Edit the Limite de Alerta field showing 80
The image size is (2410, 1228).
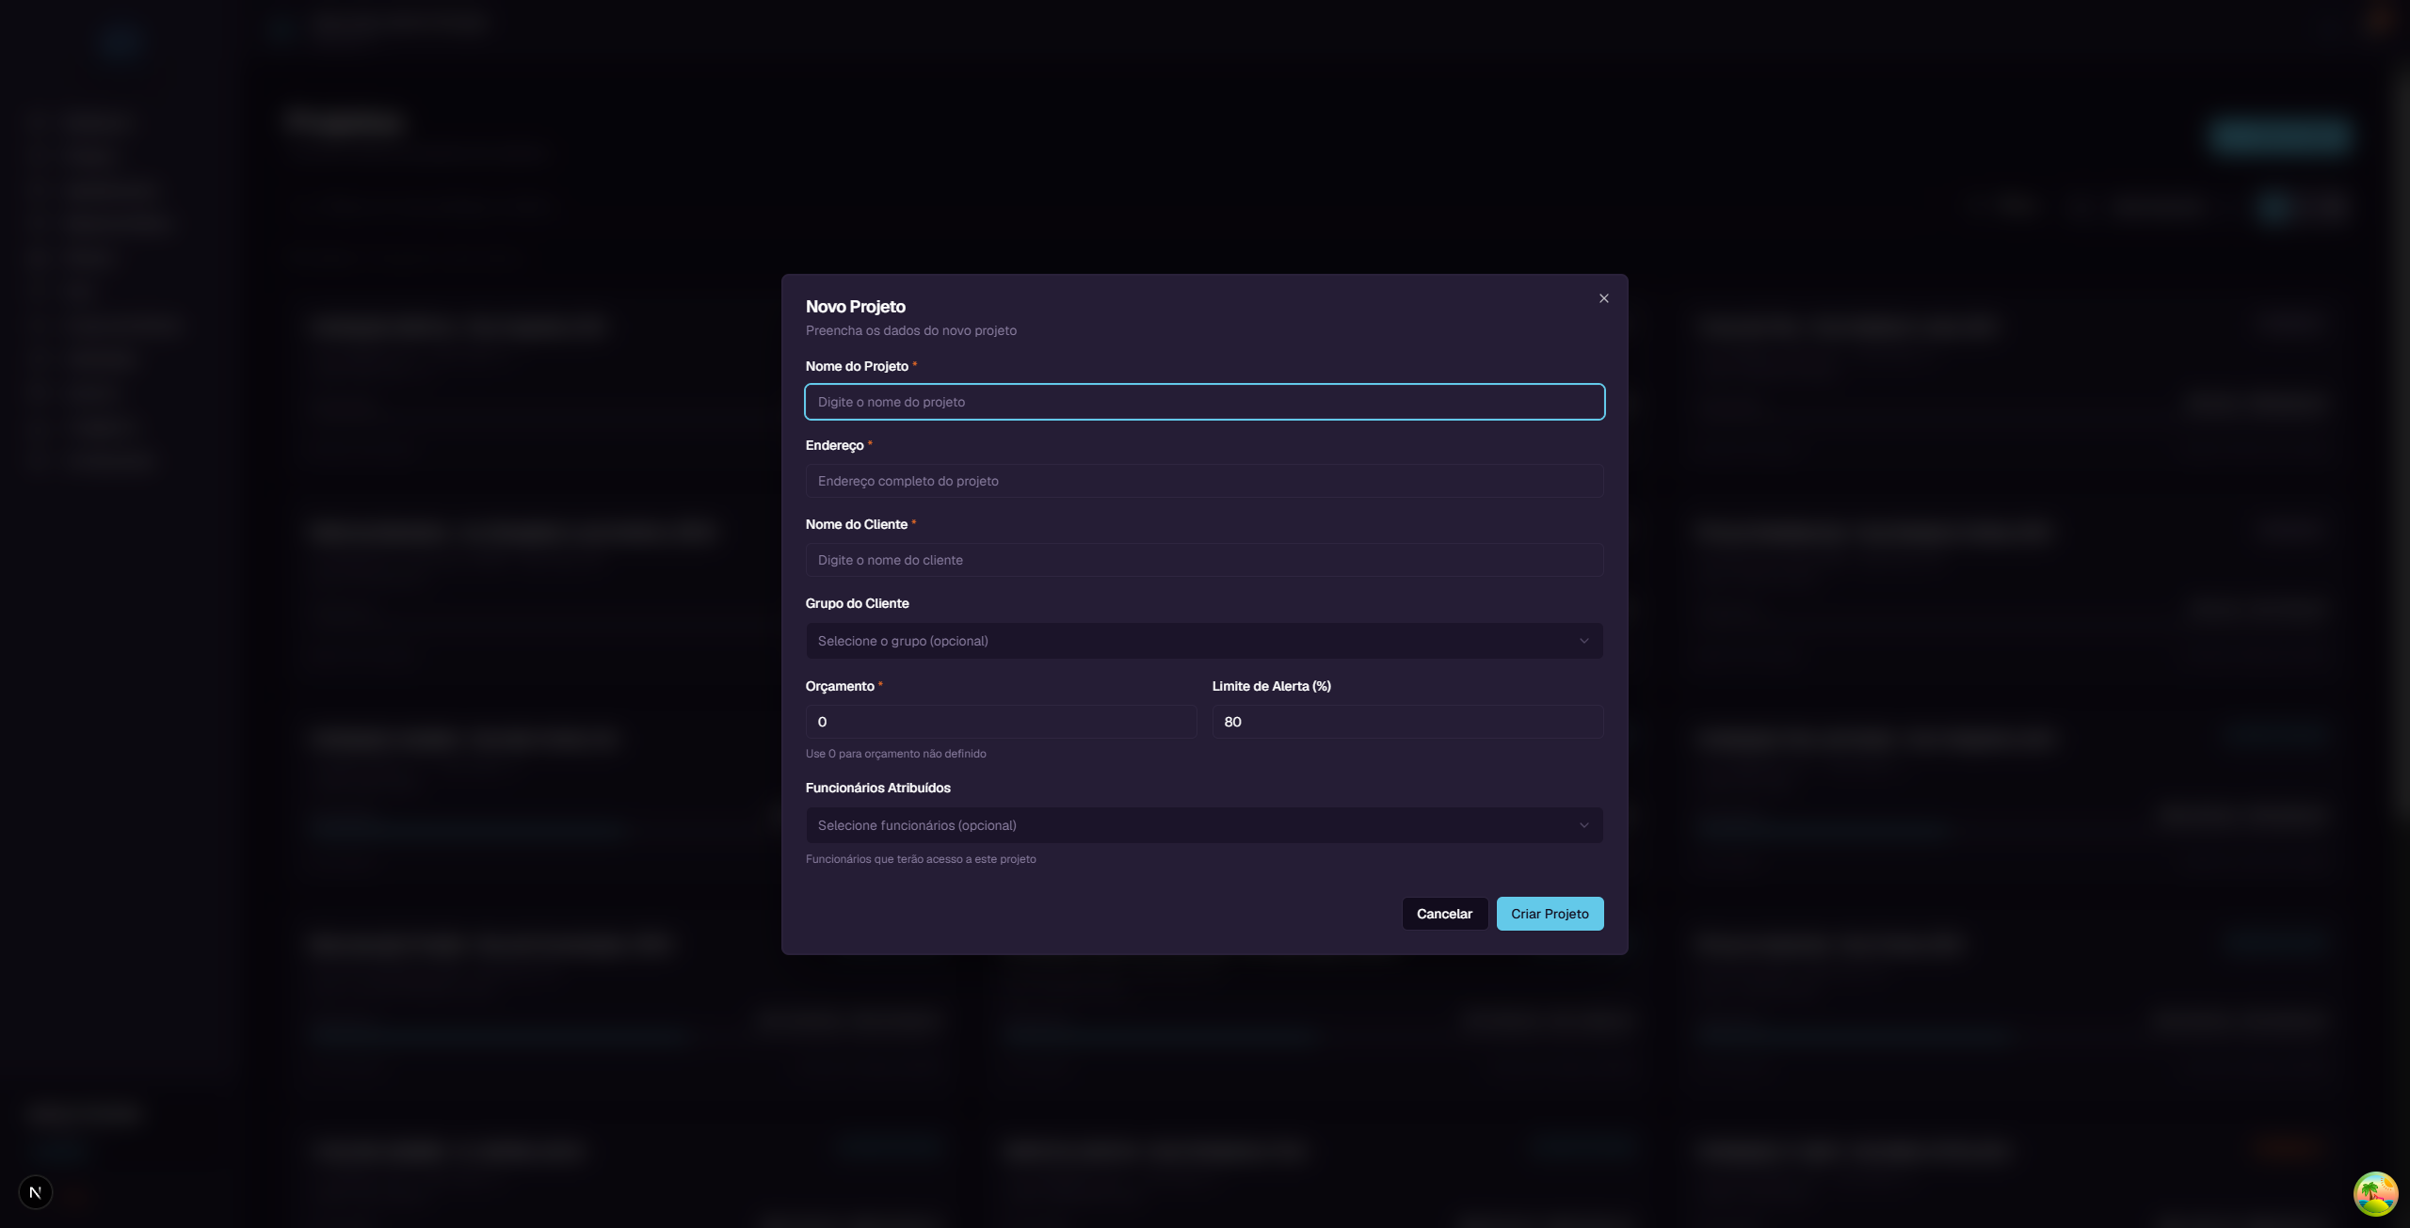1406,722
